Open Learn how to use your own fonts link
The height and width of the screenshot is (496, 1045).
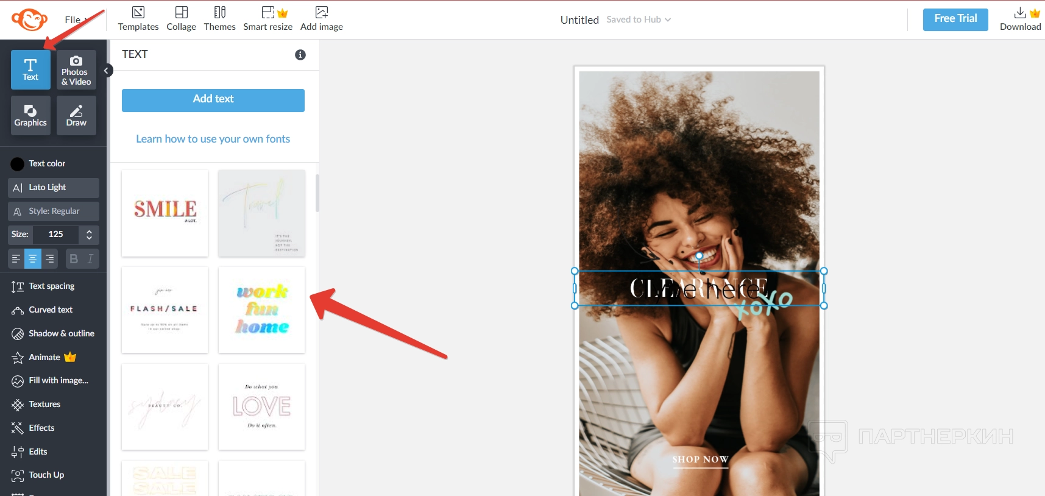(x=213, y=139)
